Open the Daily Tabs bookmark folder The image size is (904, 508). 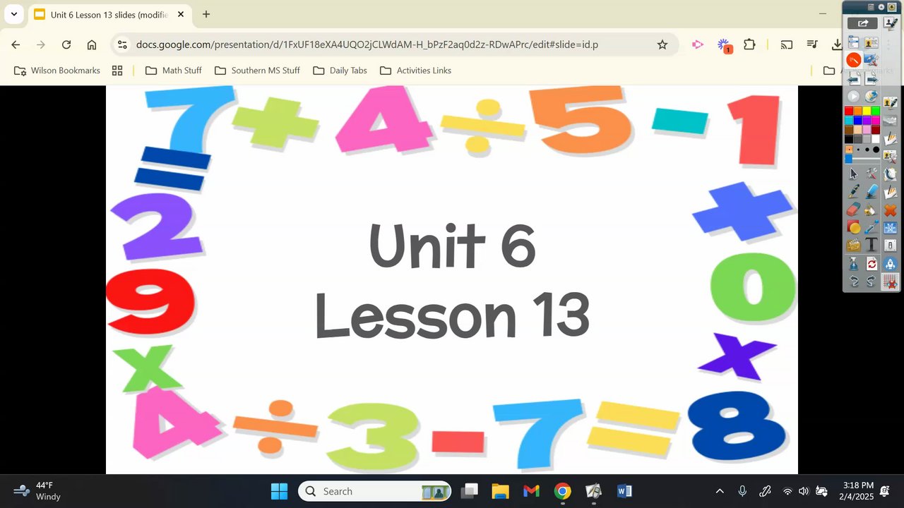[340, 71]
